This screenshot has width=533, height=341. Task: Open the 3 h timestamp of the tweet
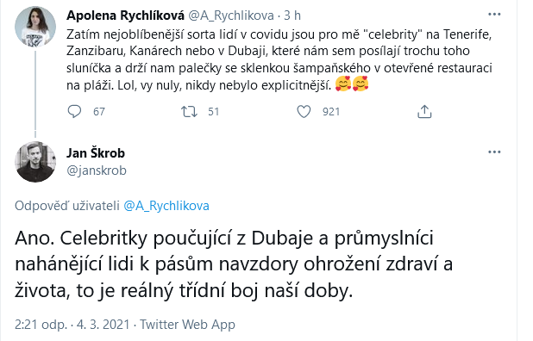tap(292, 15)
